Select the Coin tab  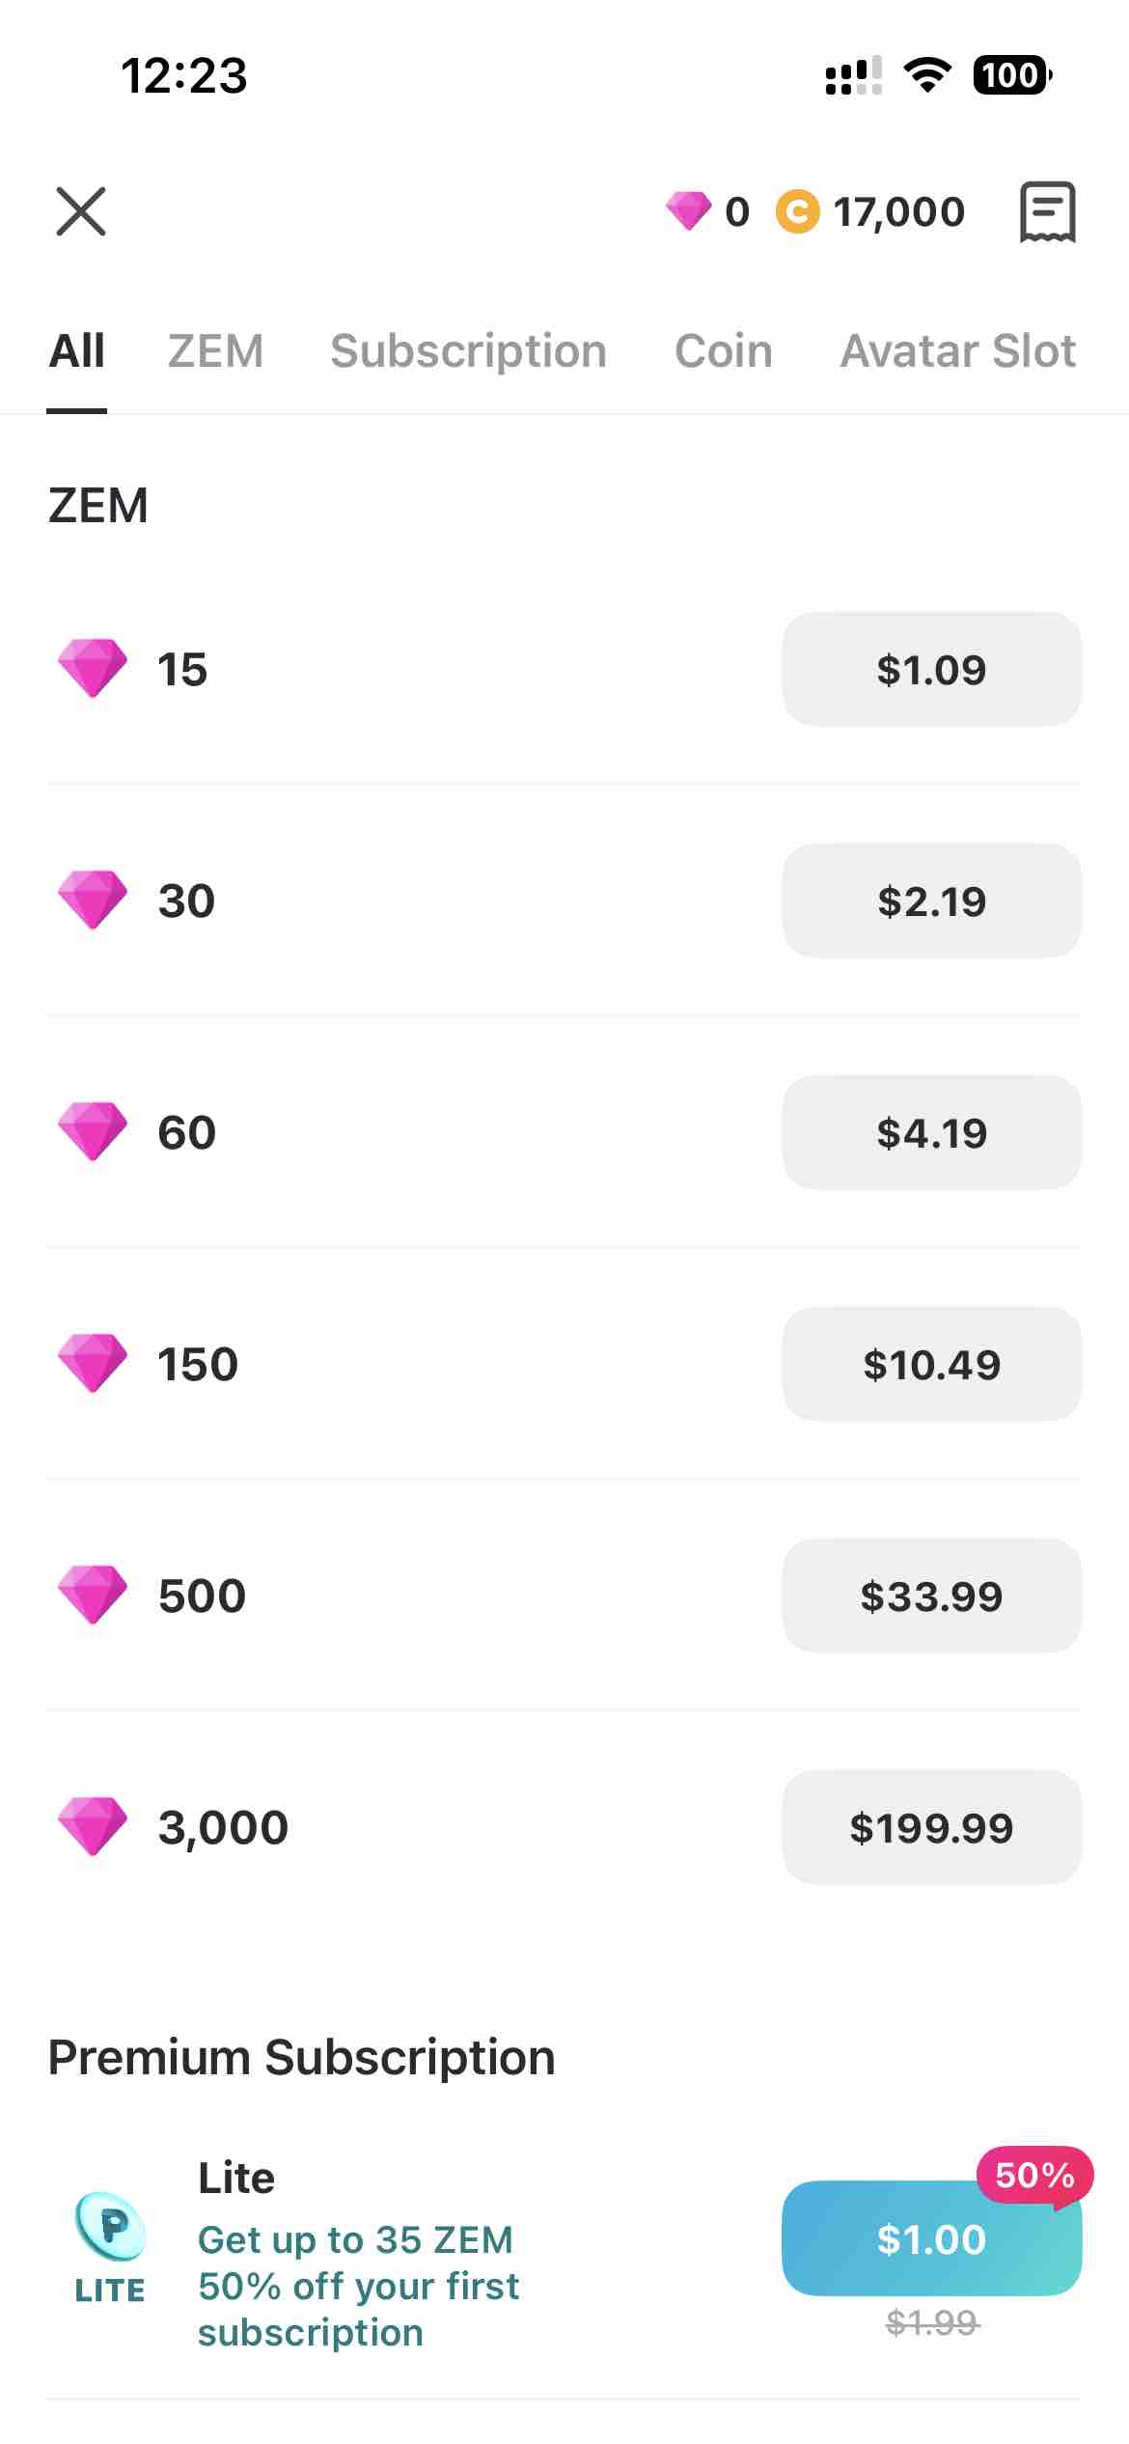click(x=724, y=351)
